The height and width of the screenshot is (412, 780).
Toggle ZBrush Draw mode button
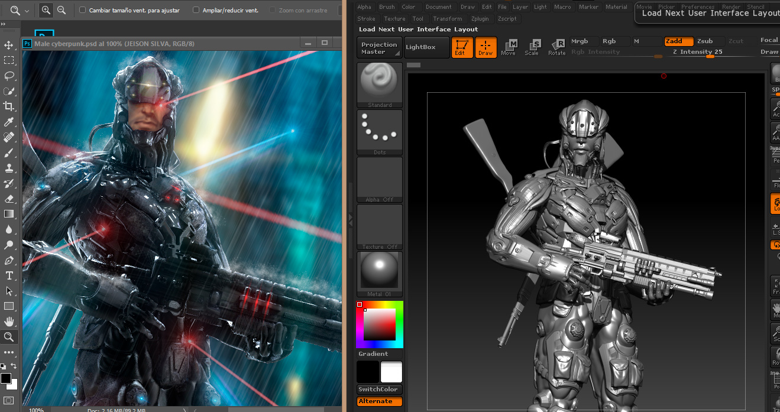point(486,47)
